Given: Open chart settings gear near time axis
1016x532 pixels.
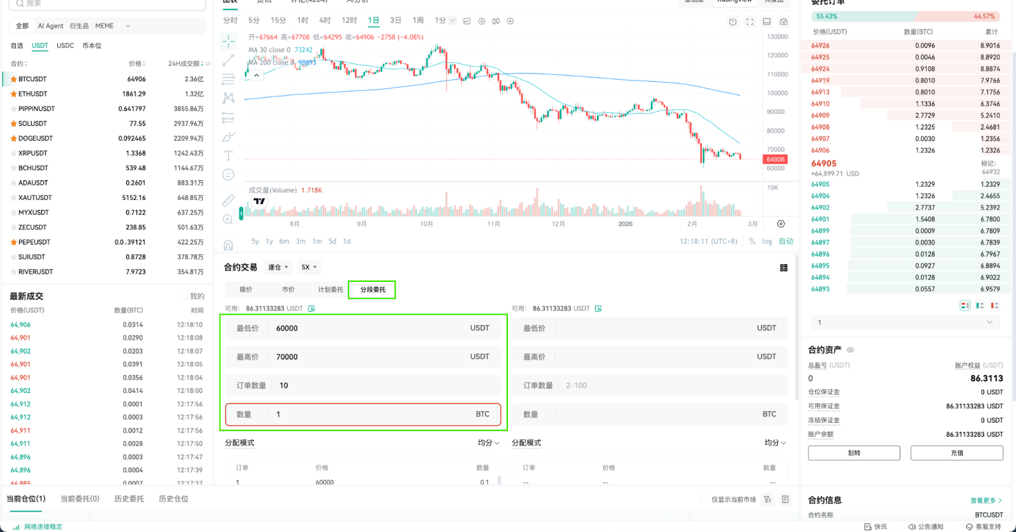Looking at the screenshot, I should pos(781,224).
